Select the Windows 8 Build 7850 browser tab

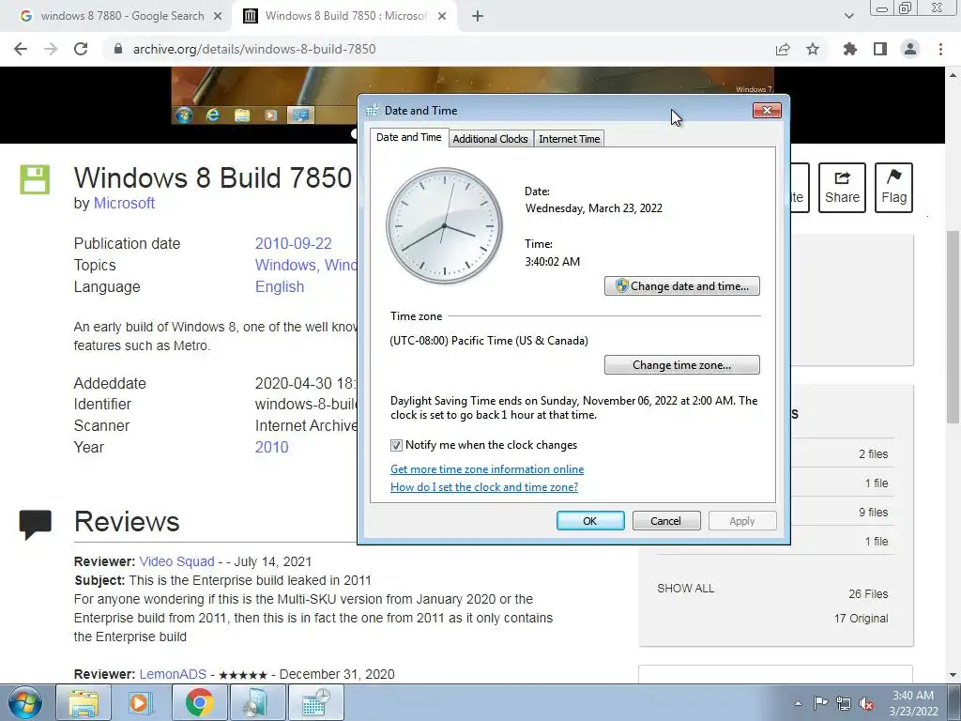point(343,16)
